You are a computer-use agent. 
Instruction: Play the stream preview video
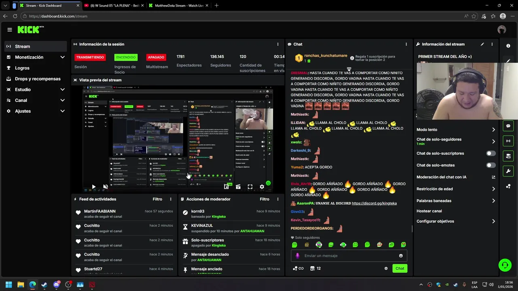click(93, 187)
